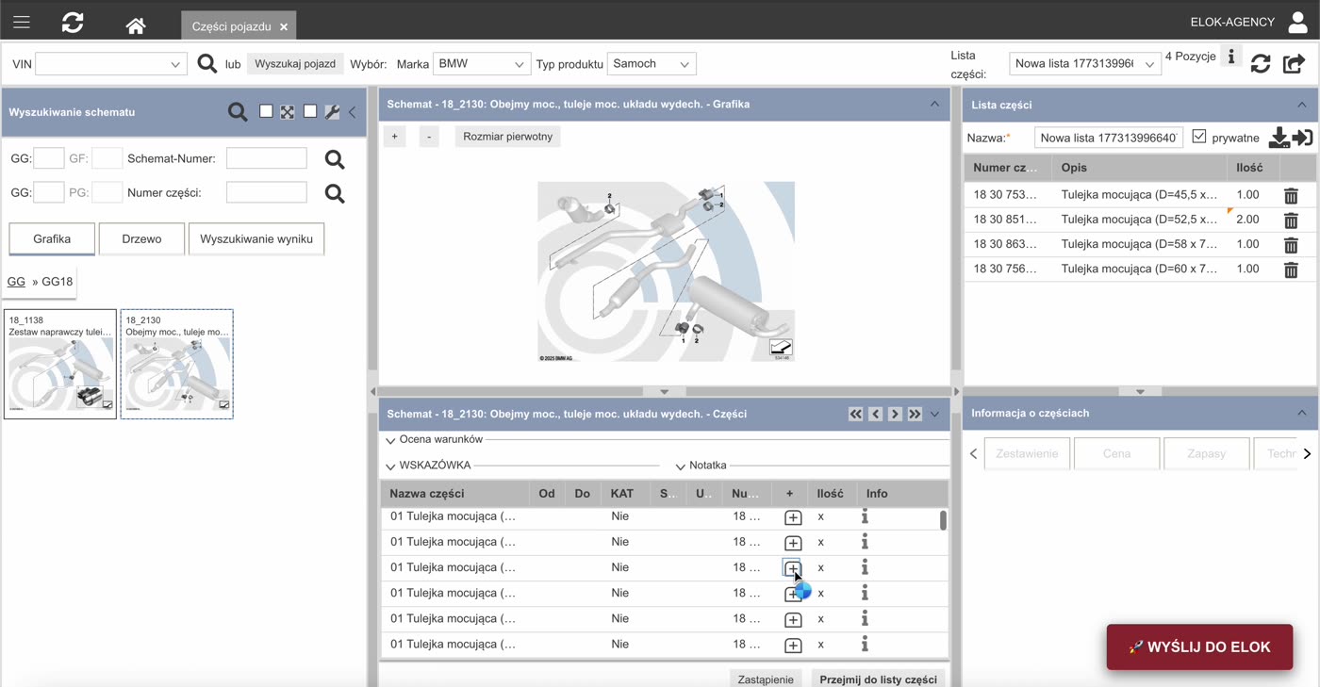Viewport: 1320px width, 687px height.
Task: Open the 18_1138 Zestaw naprawczy thumbnail
Action: [60, 364]
